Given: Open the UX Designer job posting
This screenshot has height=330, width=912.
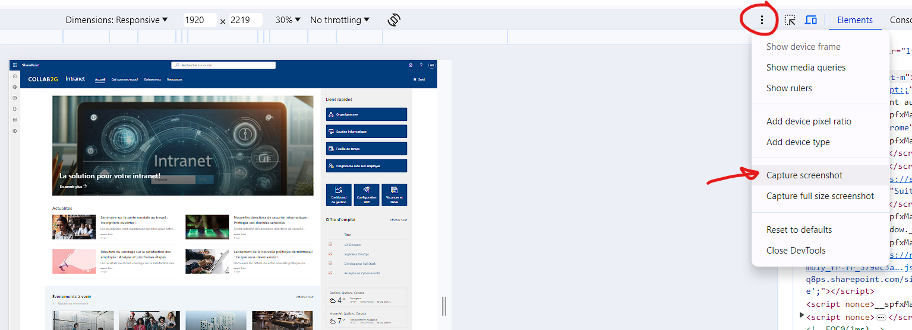Looking at the screenshot, I should (352, 245).
